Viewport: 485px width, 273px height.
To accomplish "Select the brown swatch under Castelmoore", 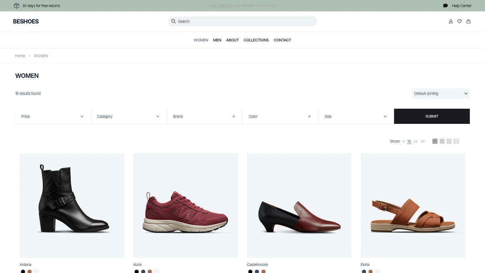I will click(x=264, y=271).
